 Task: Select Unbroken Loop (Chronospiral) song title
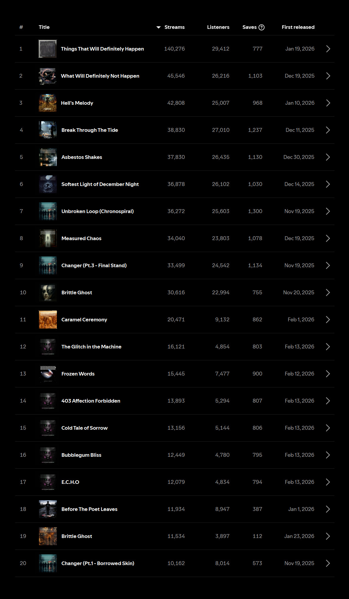(97, 211)
